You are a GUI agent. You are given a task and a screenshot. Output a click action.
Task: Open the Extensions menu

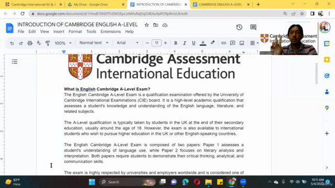point(110,31)
